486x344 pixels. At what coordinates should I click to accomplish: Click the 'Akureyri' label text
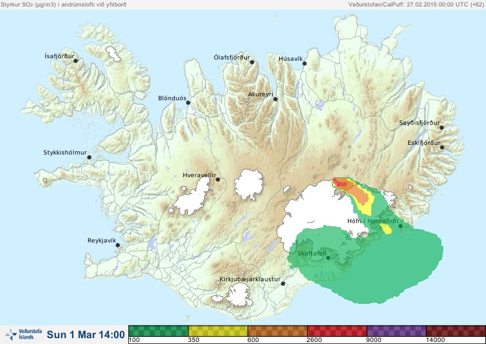[x=260, y=94]
